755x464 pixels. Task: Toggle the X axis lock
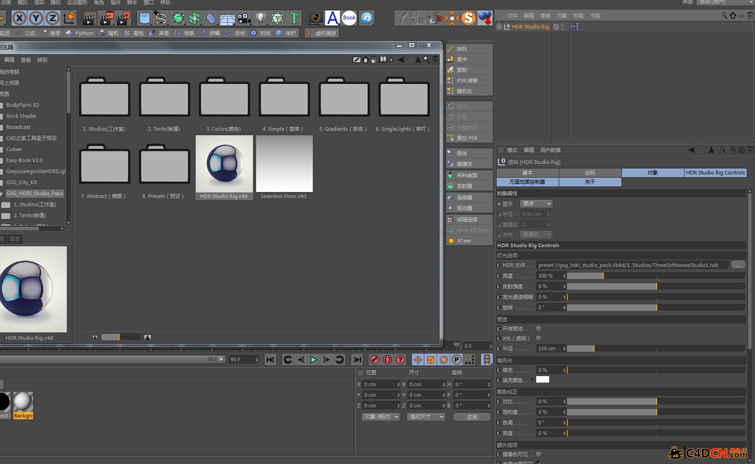click(19, 18)
